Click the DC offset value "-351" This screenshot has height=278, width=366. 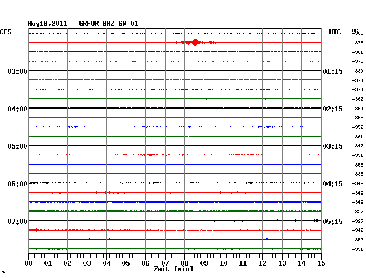coord(358,155)
